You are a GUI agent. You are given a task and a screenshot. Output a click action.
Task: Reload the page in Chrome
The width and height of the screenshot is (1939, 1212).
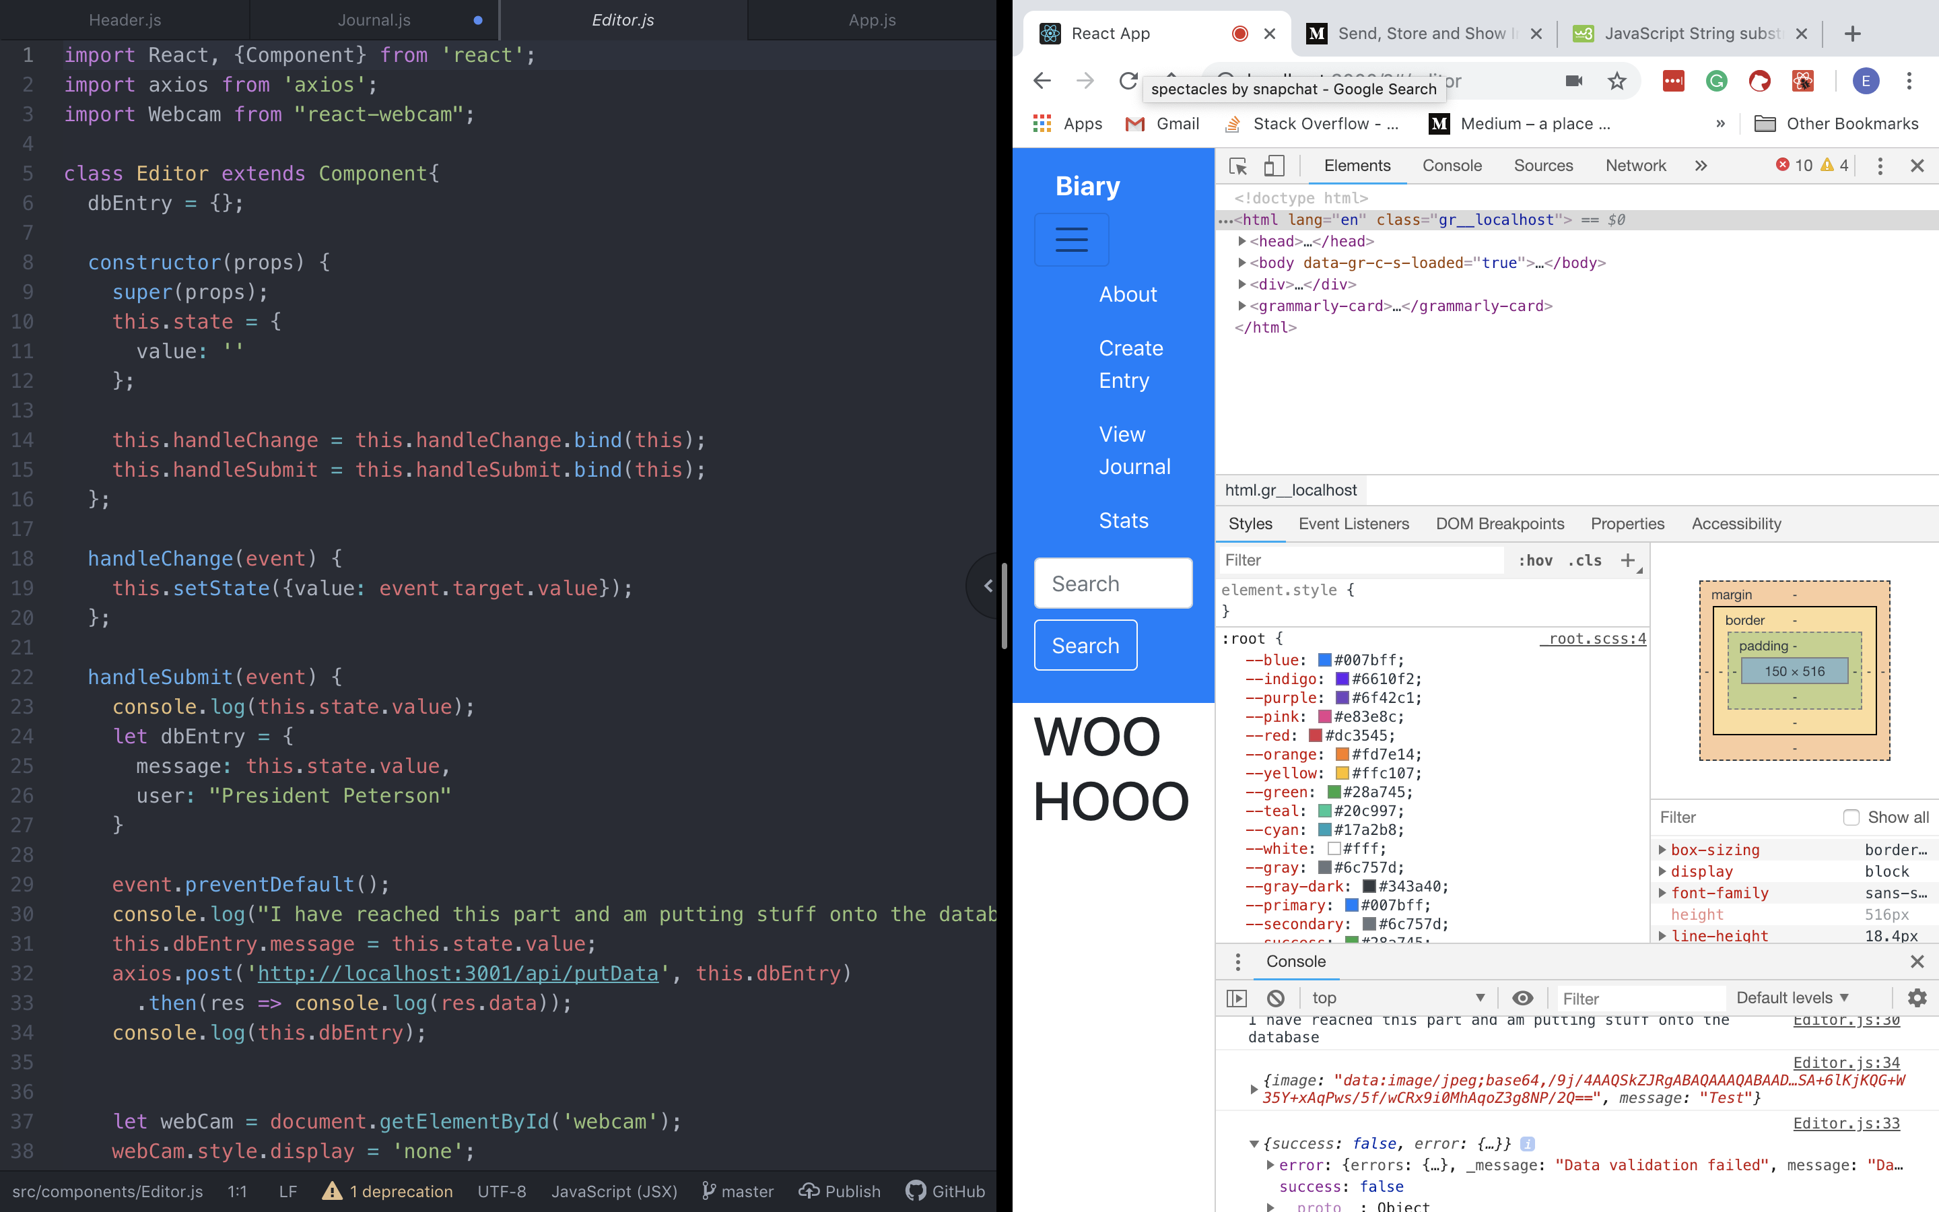1128,81
